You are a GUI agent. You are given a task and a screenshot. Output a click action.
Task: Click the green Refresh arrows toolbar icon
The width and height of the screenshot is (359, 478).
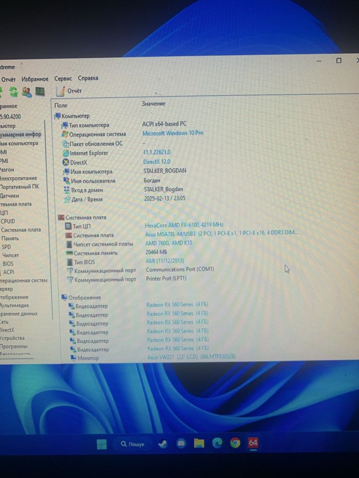click(13, 91)
